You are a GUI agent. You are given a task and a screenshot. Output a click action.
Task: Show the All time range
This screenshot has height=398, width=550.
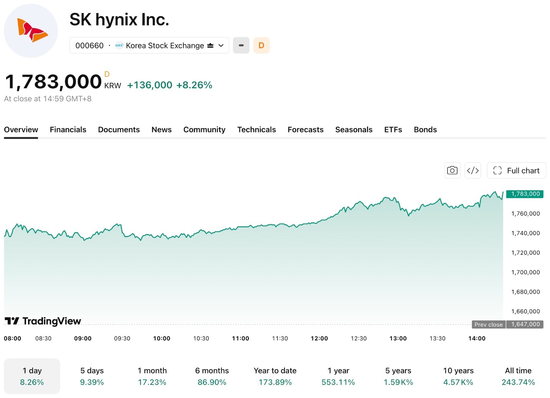click(518, 376)
